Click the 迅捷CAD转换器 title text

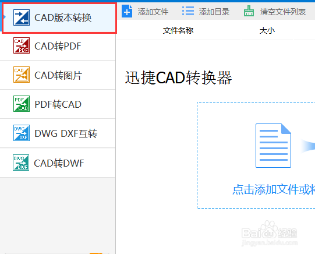coord(178,77)
